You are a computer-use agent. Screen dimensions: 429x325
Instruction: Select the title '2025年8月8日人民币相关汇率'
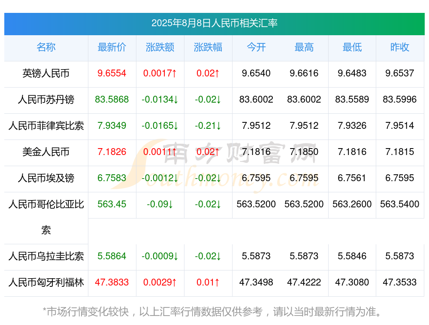coord(214,23)
